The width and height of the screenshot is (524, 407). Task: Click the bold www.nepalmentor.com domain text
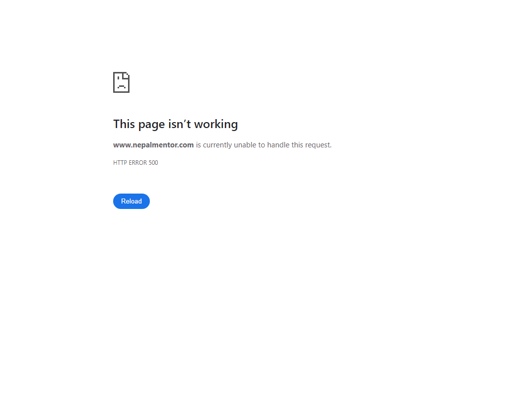(x=153, y=145)
